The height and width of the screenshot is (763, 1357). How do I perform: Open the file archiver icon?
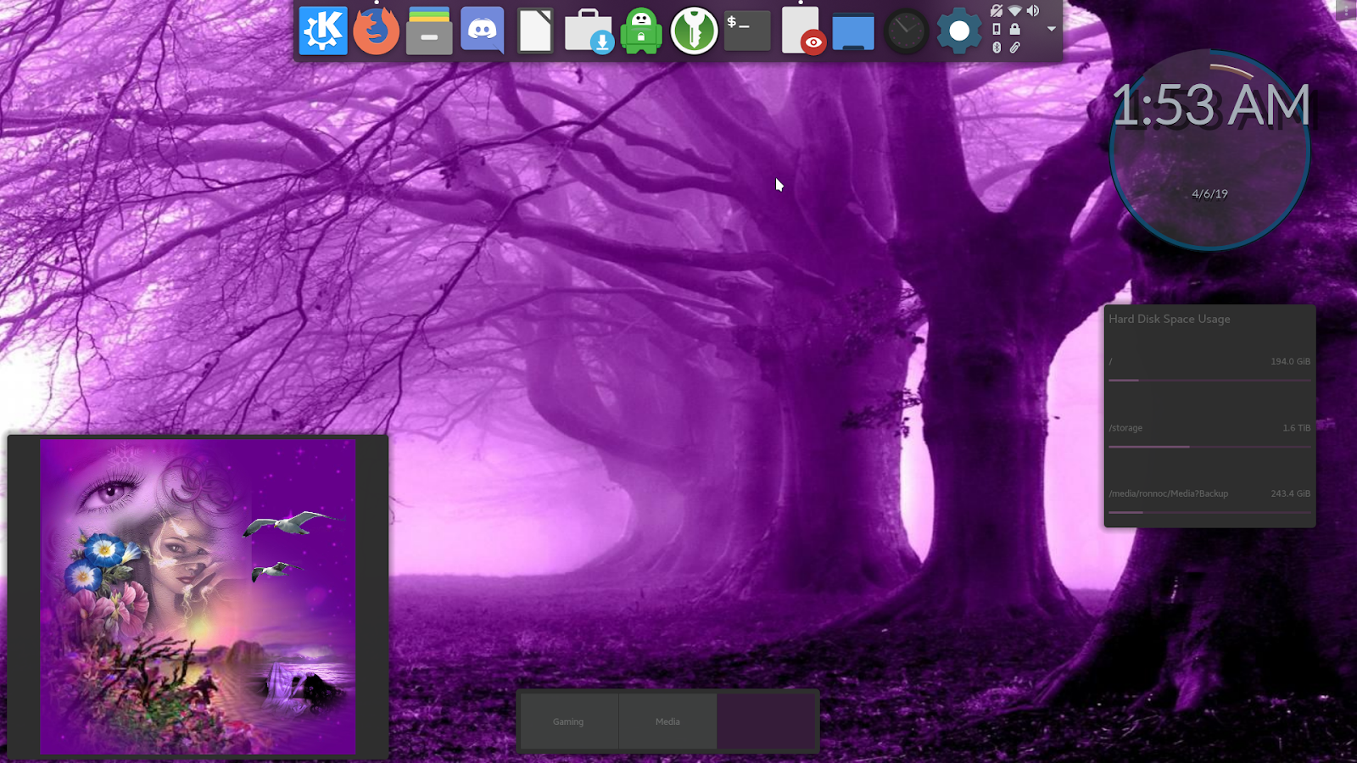pyautogui.click(x=428, y=30)
